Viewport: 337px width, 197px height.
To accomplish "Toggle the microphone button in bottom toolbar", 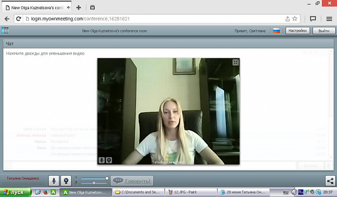I will pos(53,181).
